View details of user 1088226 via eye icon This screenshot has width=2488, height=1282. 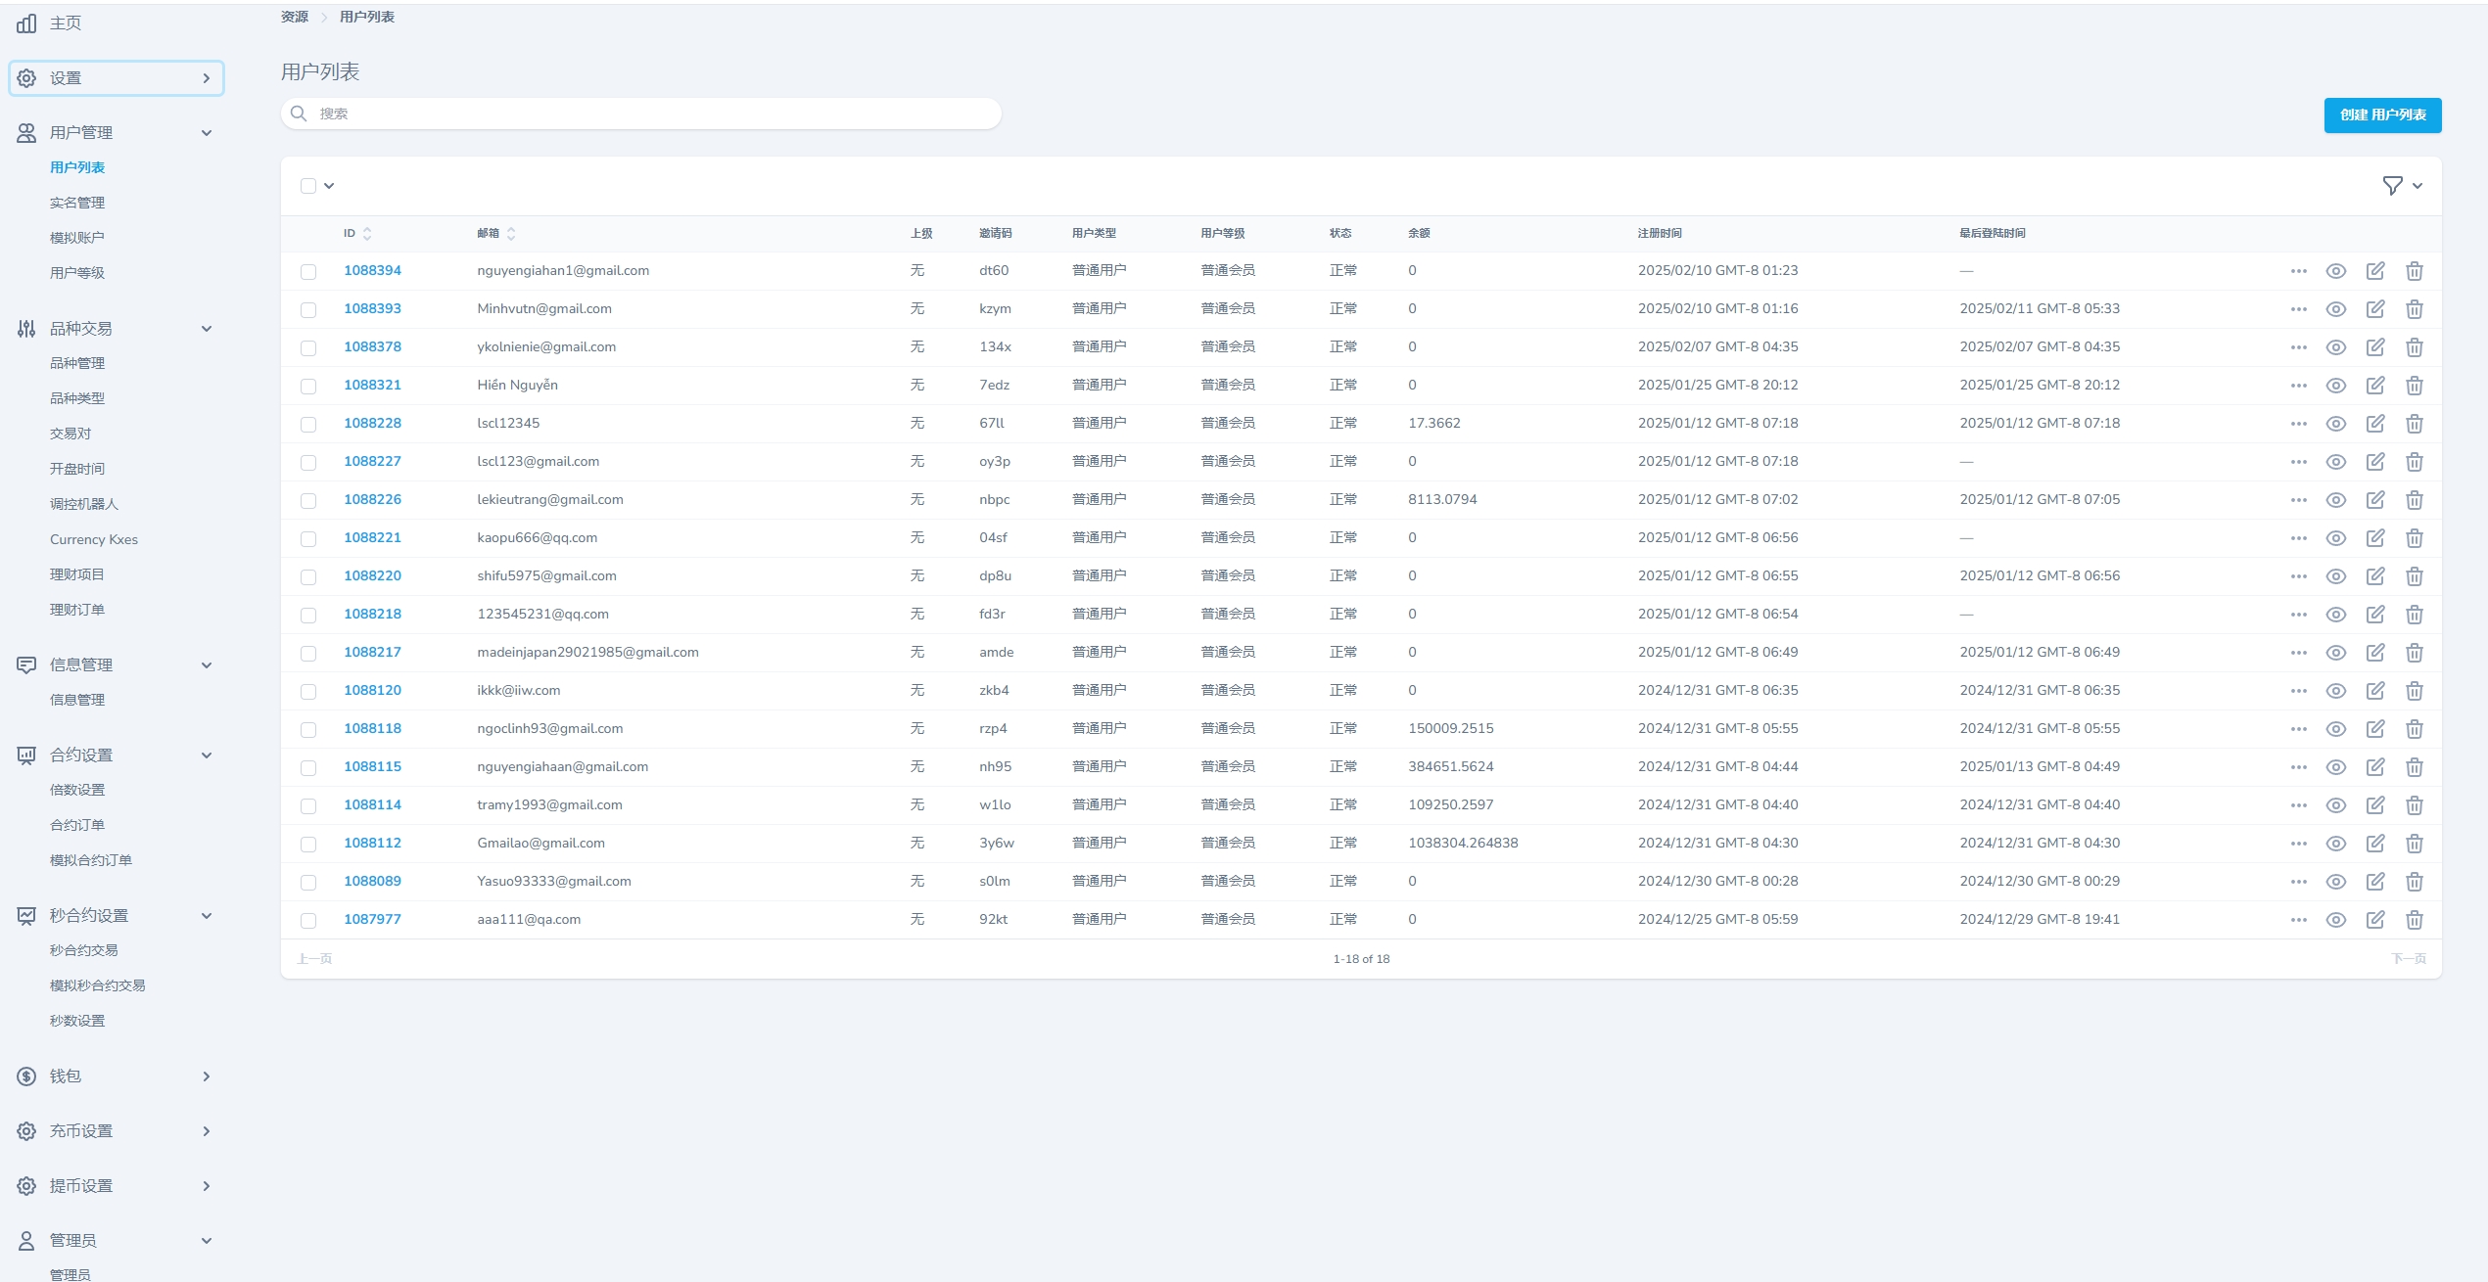2335,500
